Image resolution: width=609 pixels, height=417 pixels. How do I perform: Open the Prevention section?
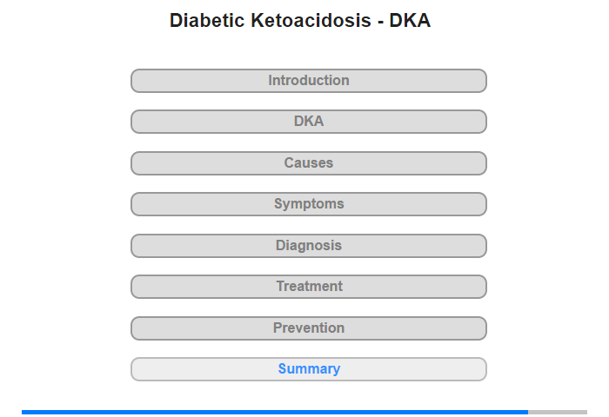(308, 328)
